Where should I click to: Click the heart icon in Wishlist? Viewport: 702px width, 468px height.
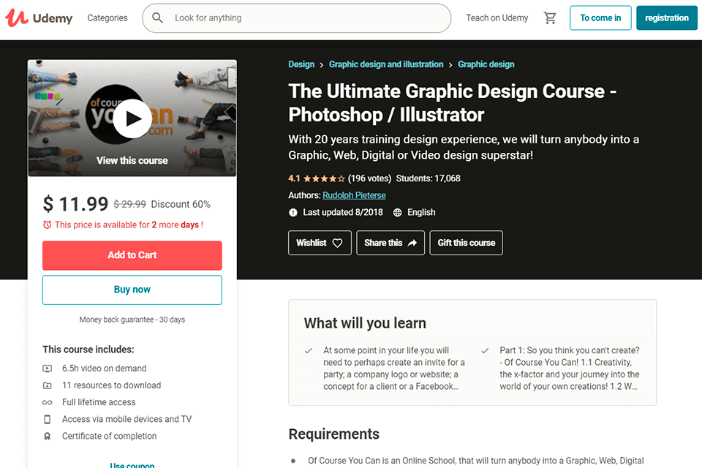pos(337,243)
